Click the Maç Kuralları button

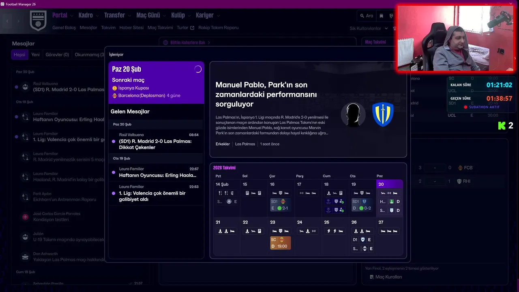(386, 277)
